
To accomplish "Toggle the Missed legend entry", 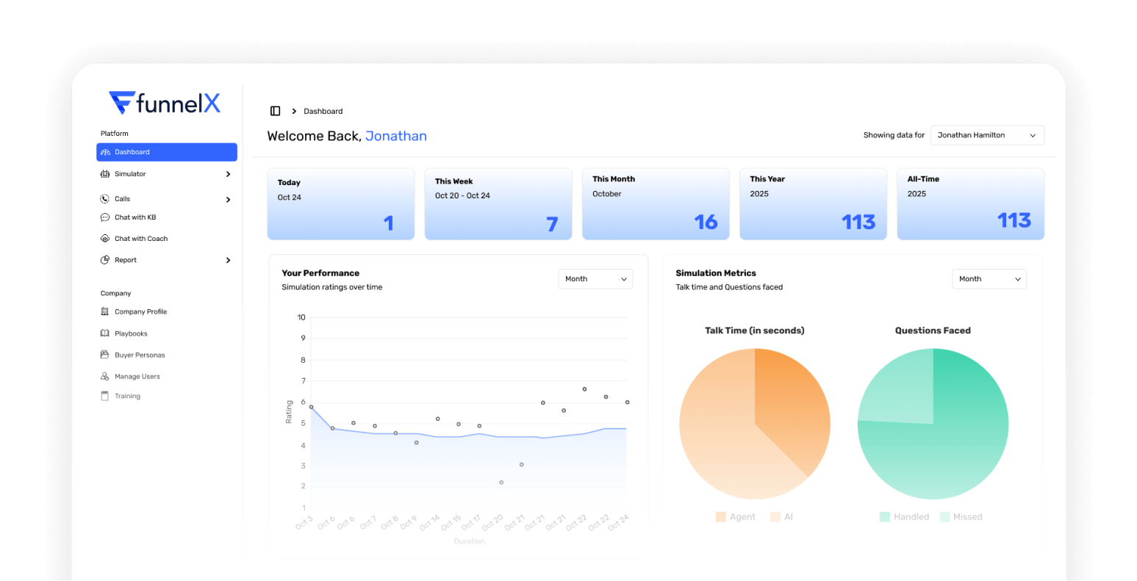I will (x=961, y=517).
